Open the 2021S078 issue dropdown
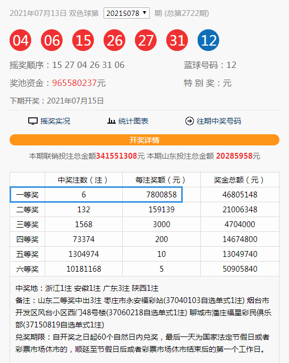This screenshot has height=363, width=289. (126, 13)
